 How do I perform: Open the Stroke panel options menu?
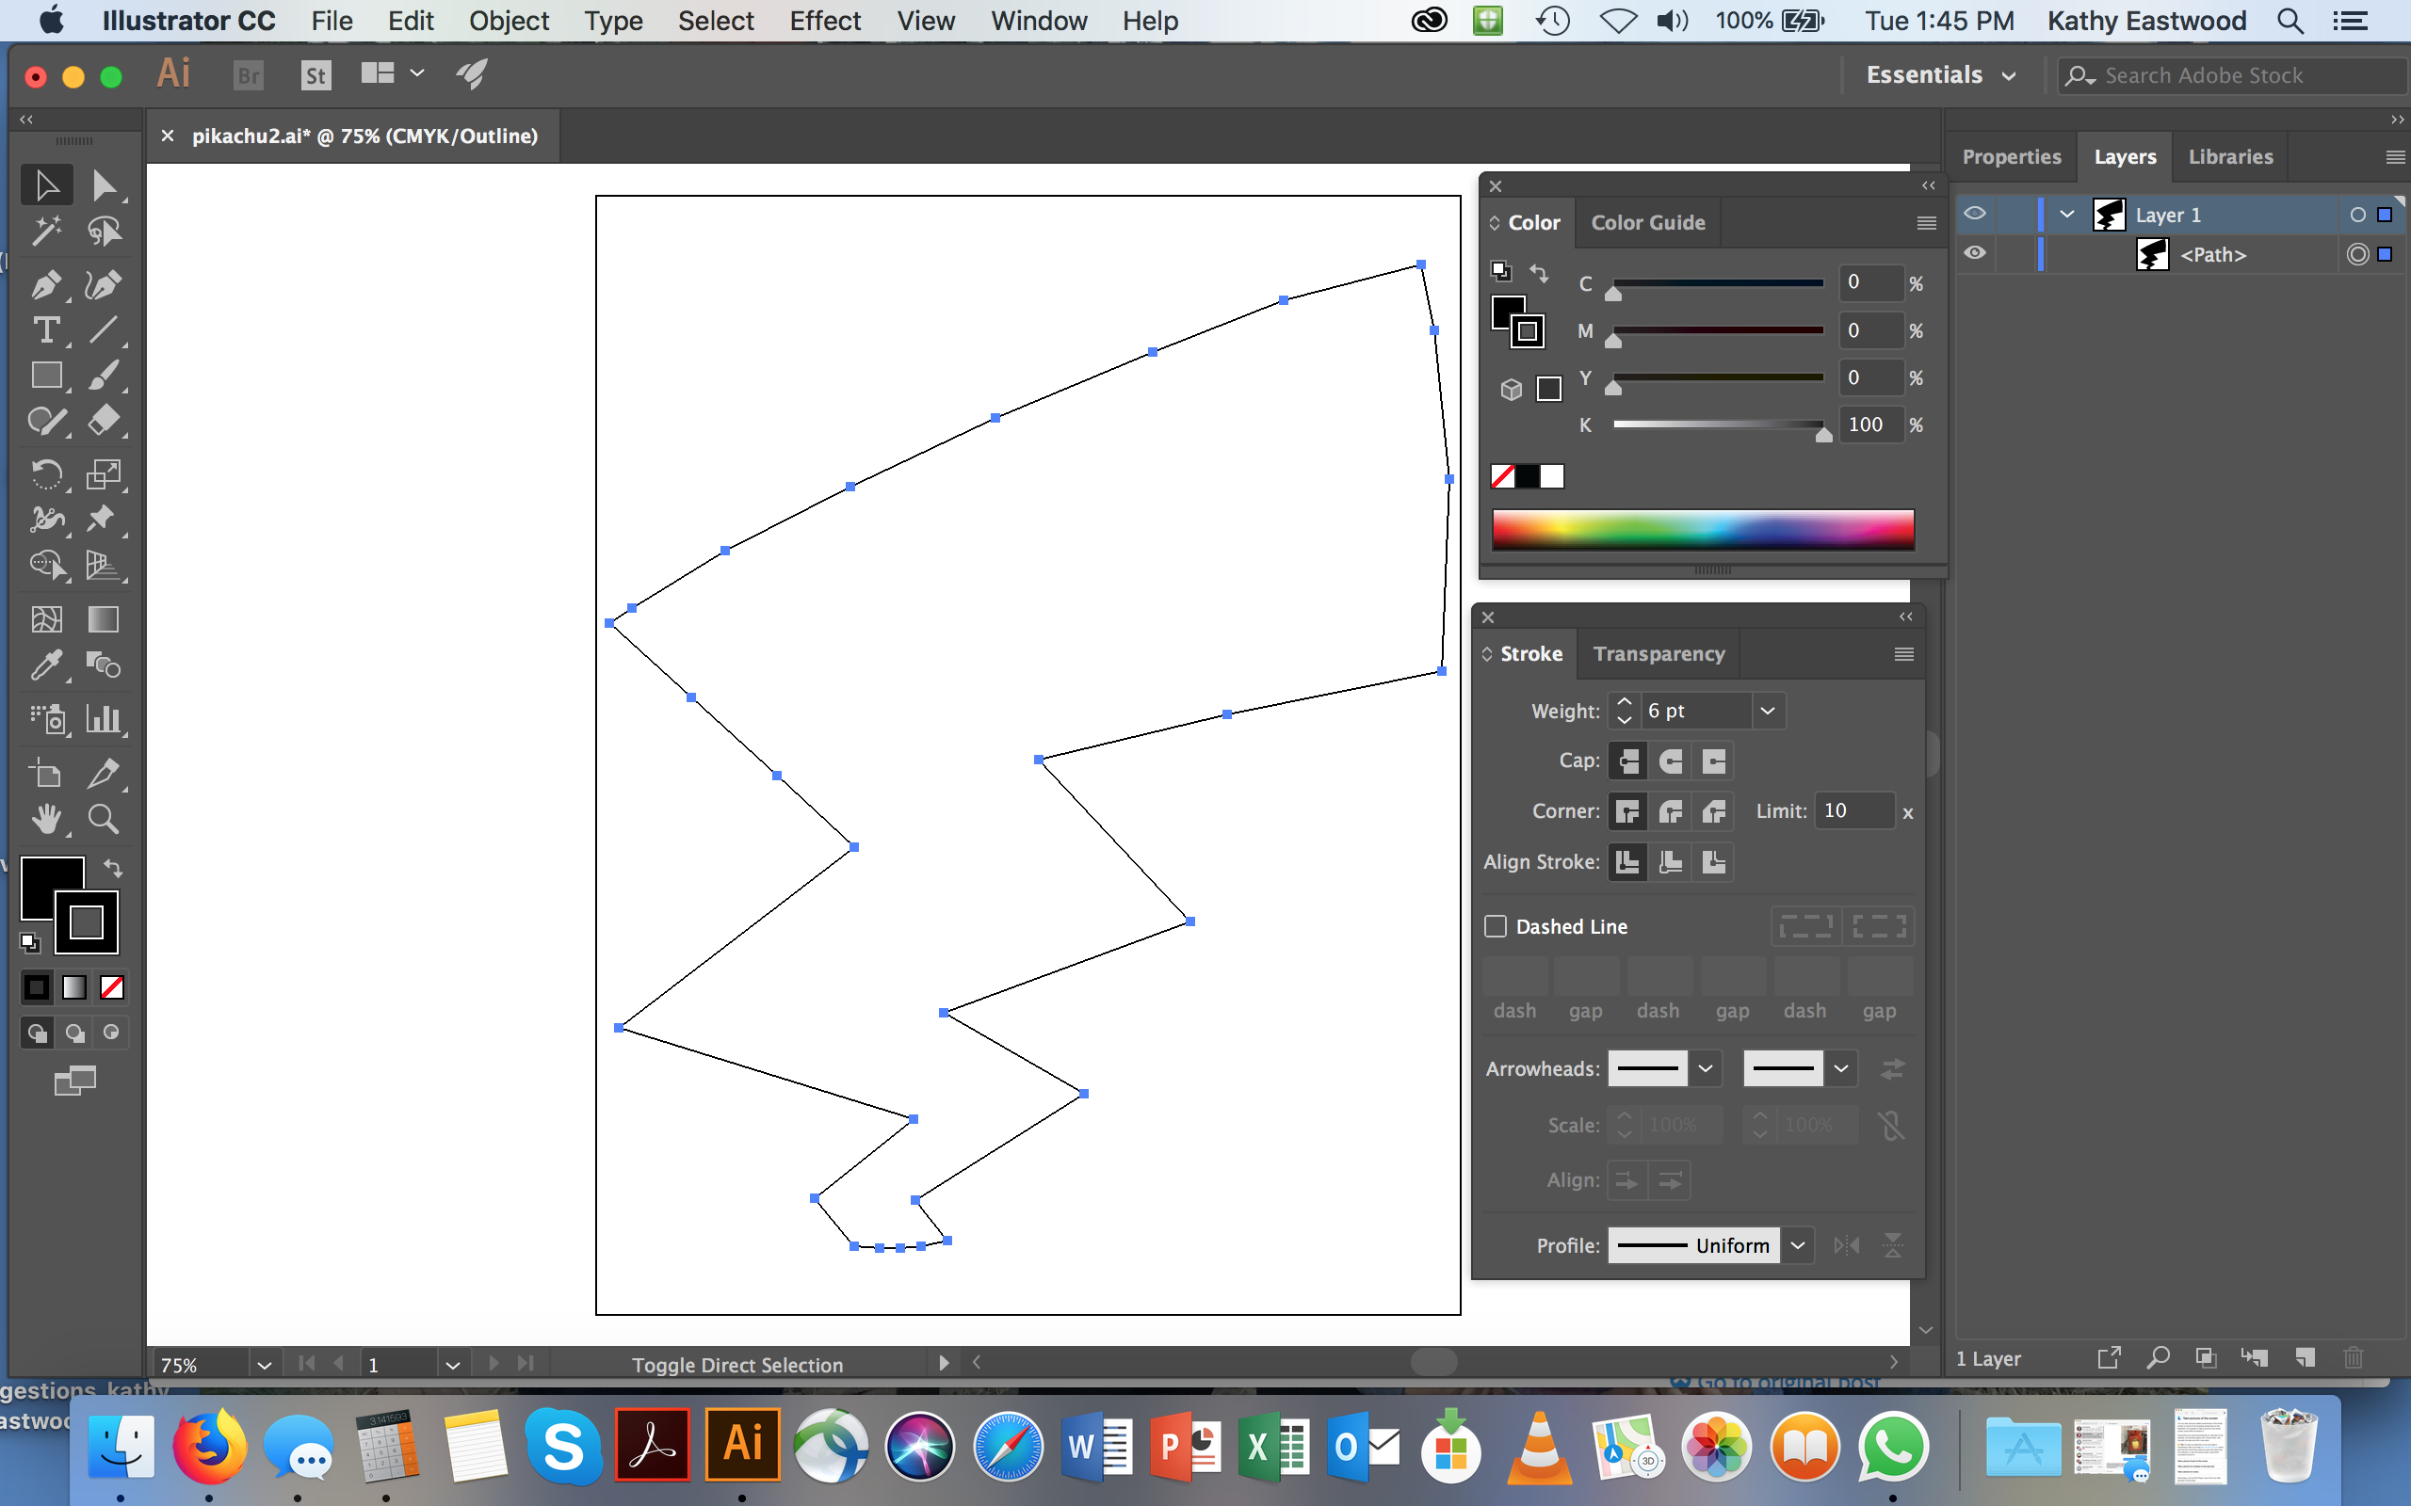click(x=1904, y=654)
